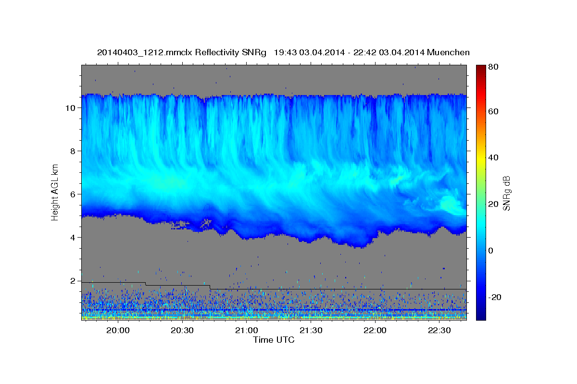Viewport: 577px width, 384px height.
Task: Click the 20:00 time tick label
Action: [x=118, y=330]
